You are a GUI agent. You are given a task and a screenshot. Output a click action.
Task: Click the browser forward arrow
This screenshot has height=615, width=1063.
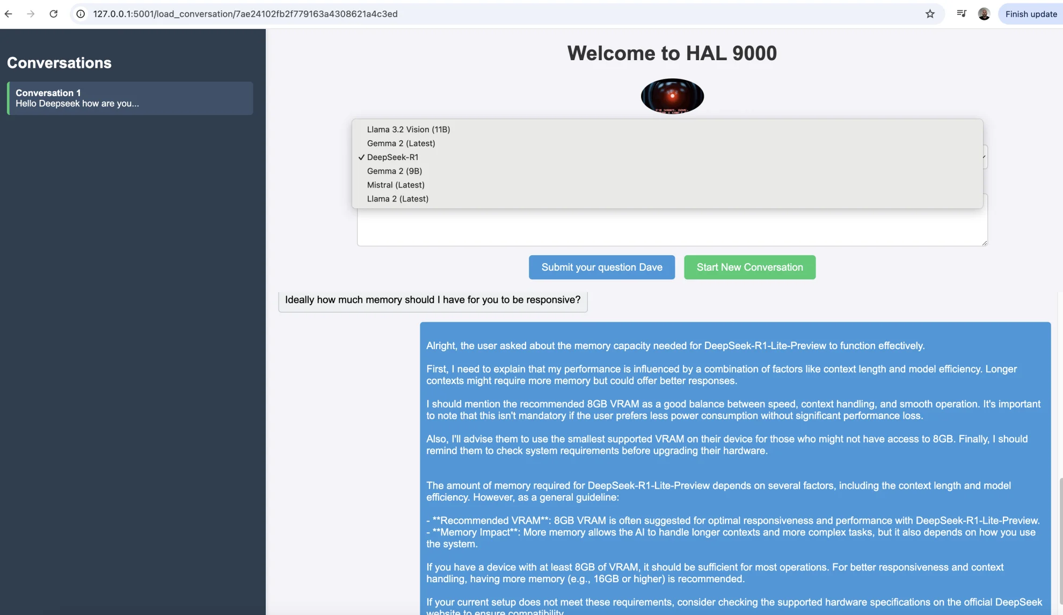click(31, 14)
